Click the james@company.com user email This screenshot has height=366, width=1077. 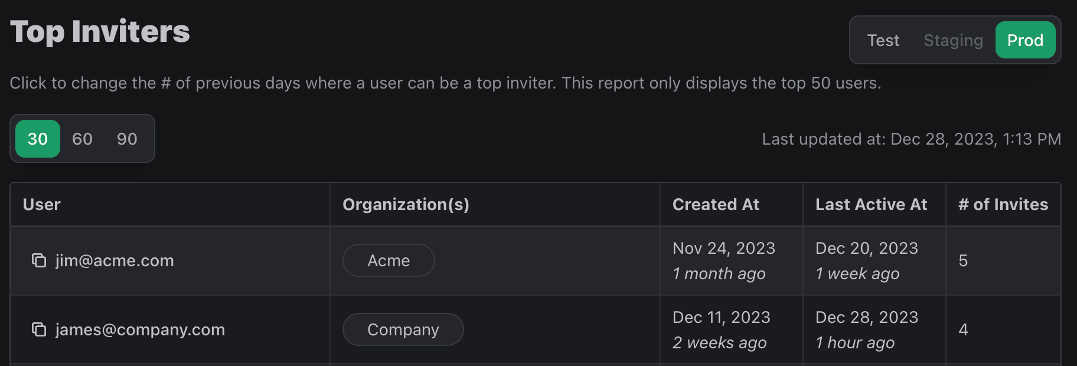140,329
